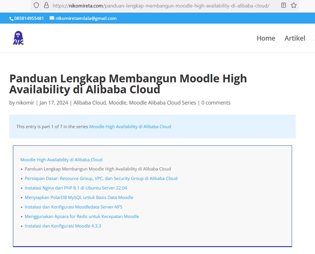Click the NK ghost site logo
This screenshot has width=315, height=254.
[x=18, y=38]
